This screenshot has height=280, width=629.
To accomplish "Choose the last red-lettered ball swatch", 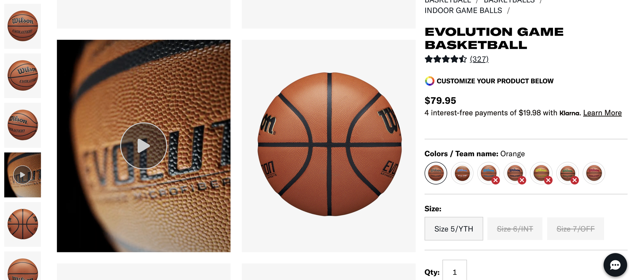I will pos(594,173).
